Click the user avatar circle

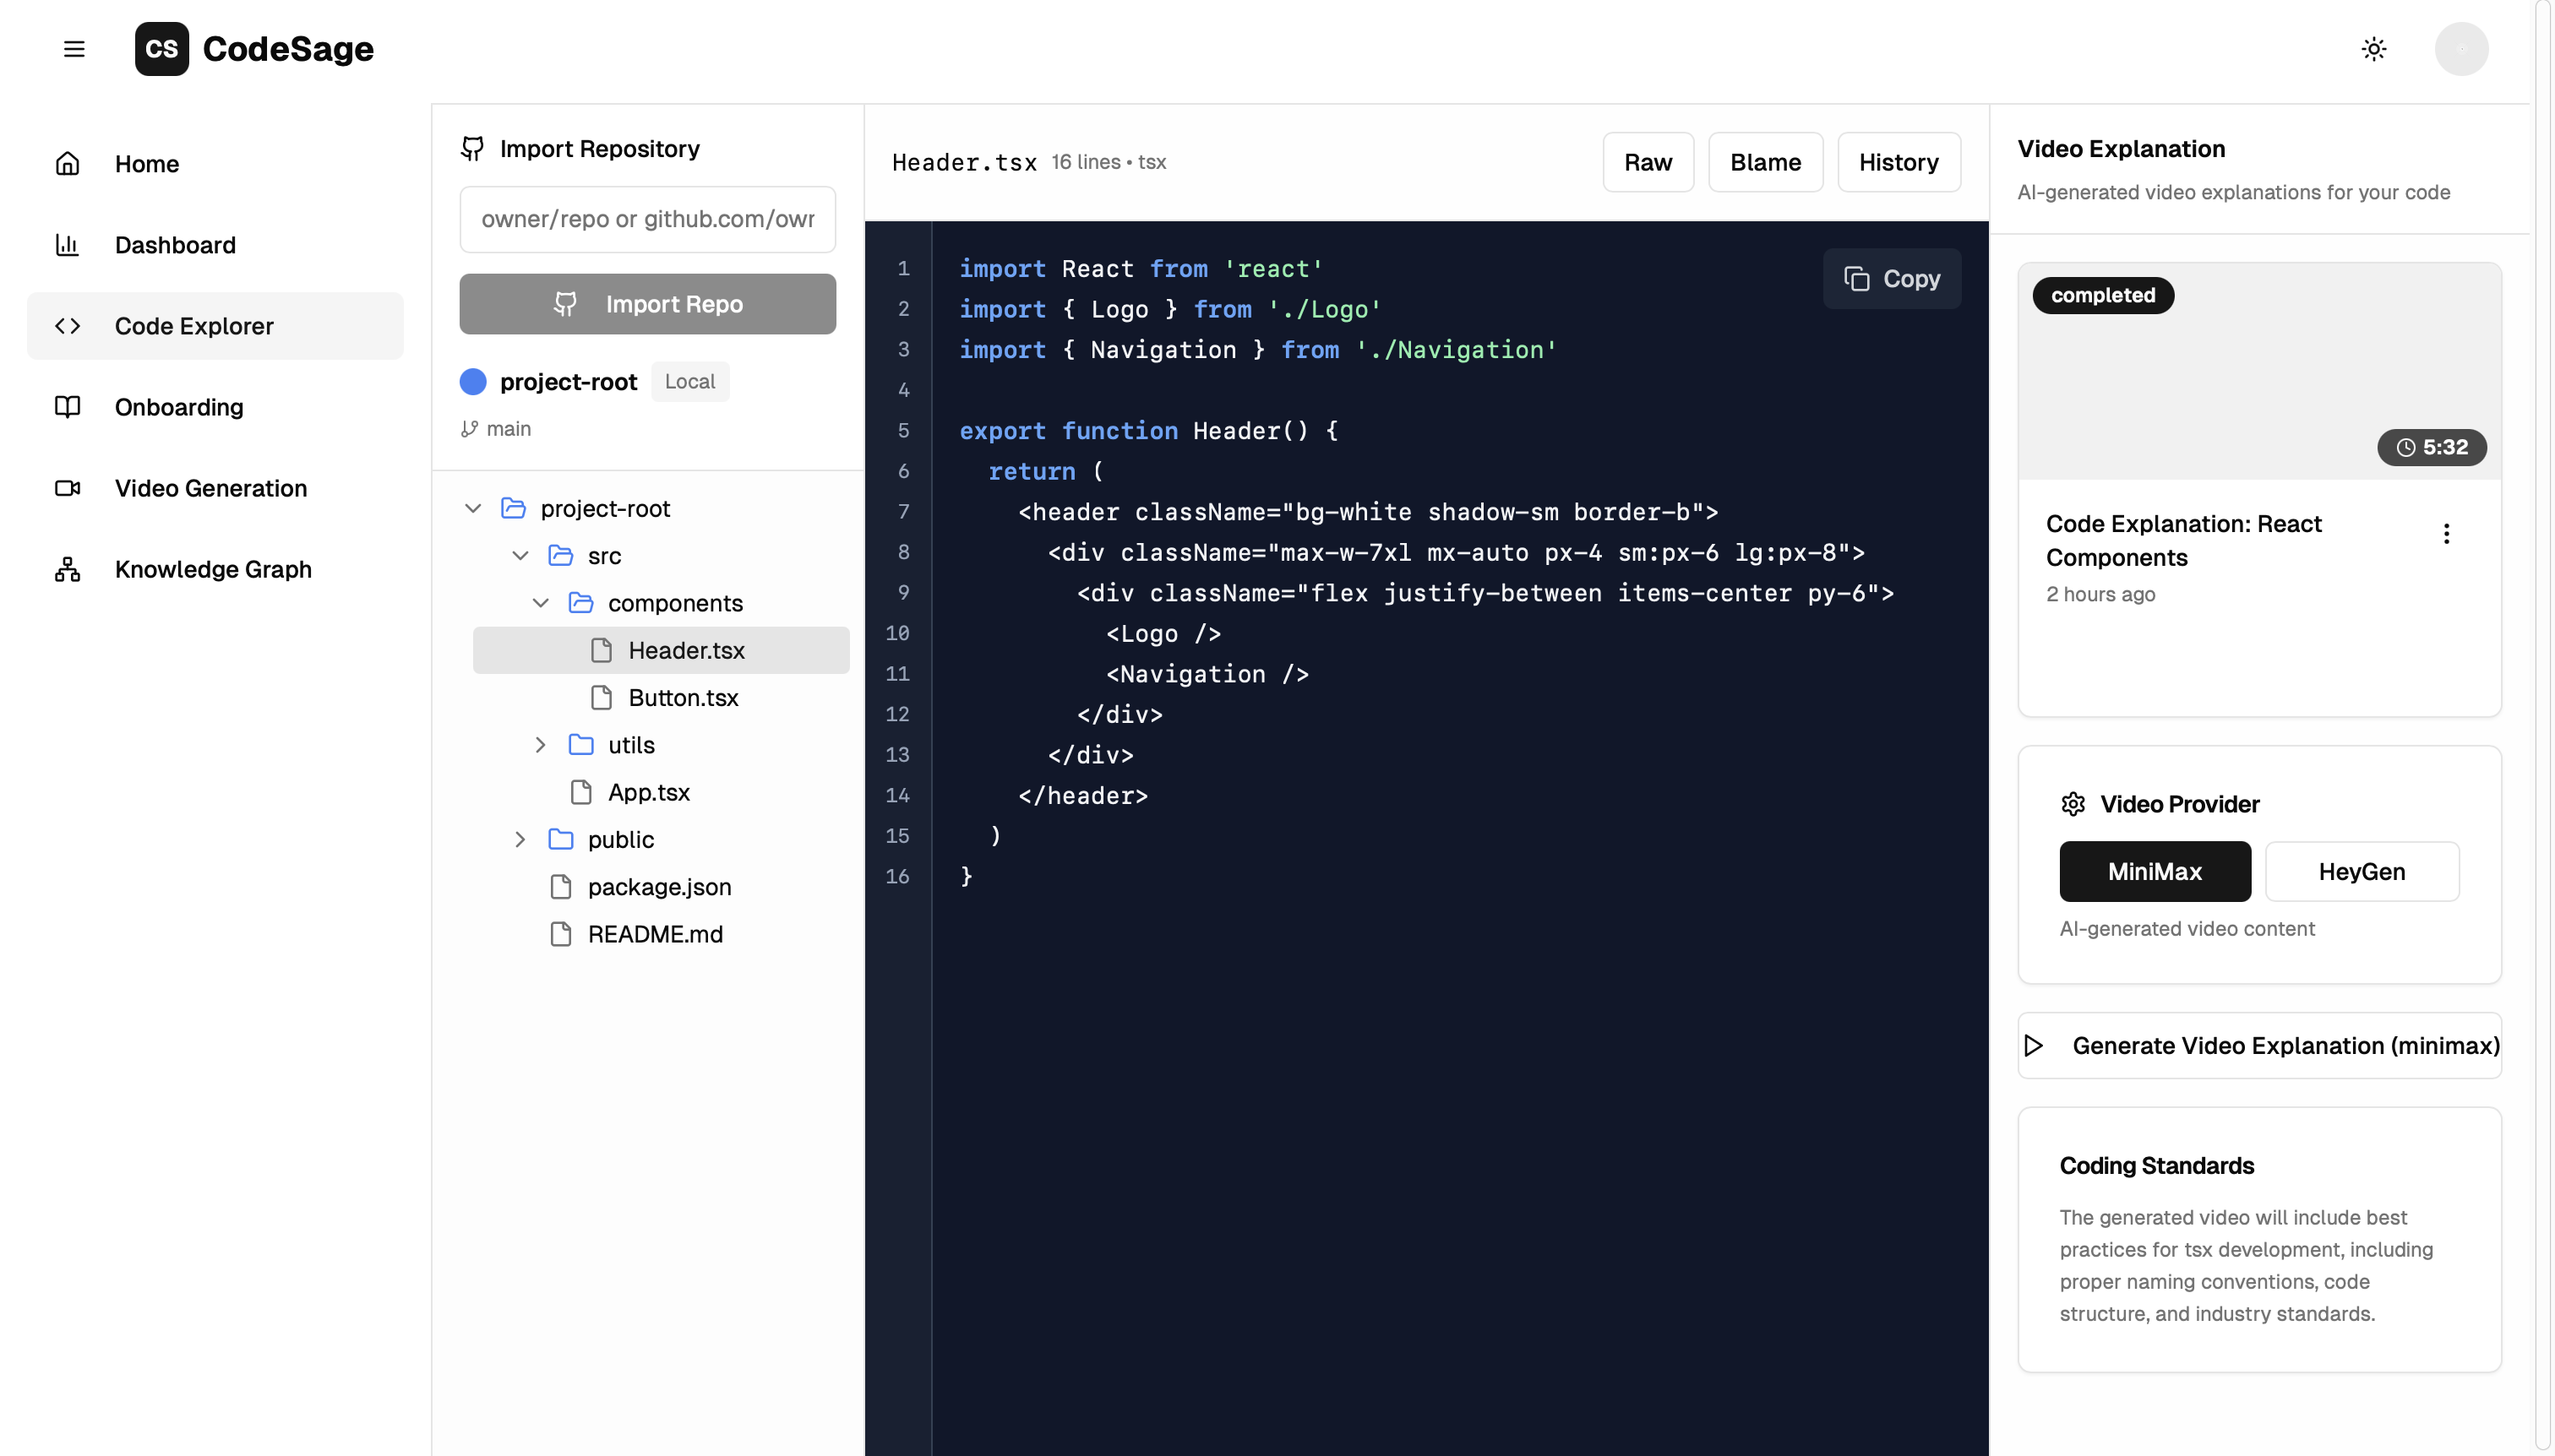[2461, 49]
